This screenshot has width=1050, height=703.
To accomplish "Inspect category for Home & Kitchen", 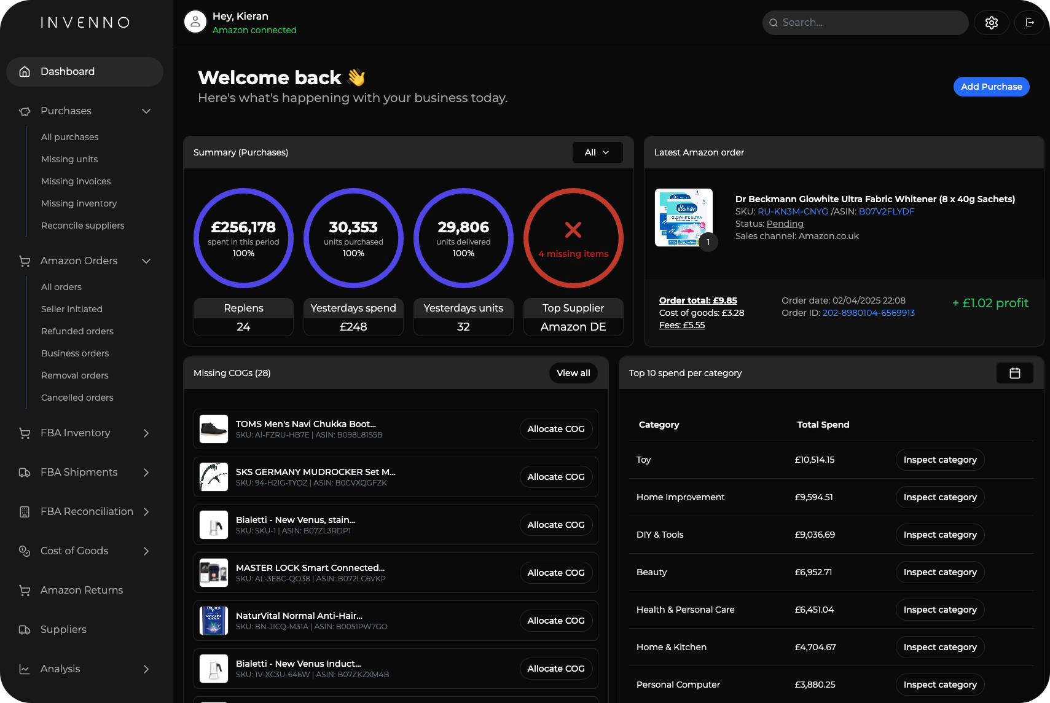I will (940, 647).
